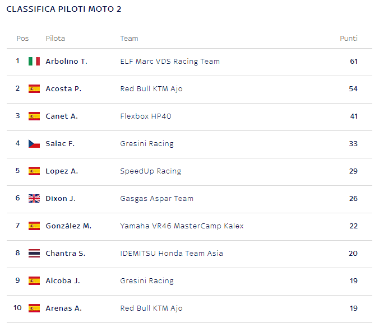Open rider Arbolino T. name
Image resolution: width=379 pixels, height=323 pixels.
pos(67,62)
